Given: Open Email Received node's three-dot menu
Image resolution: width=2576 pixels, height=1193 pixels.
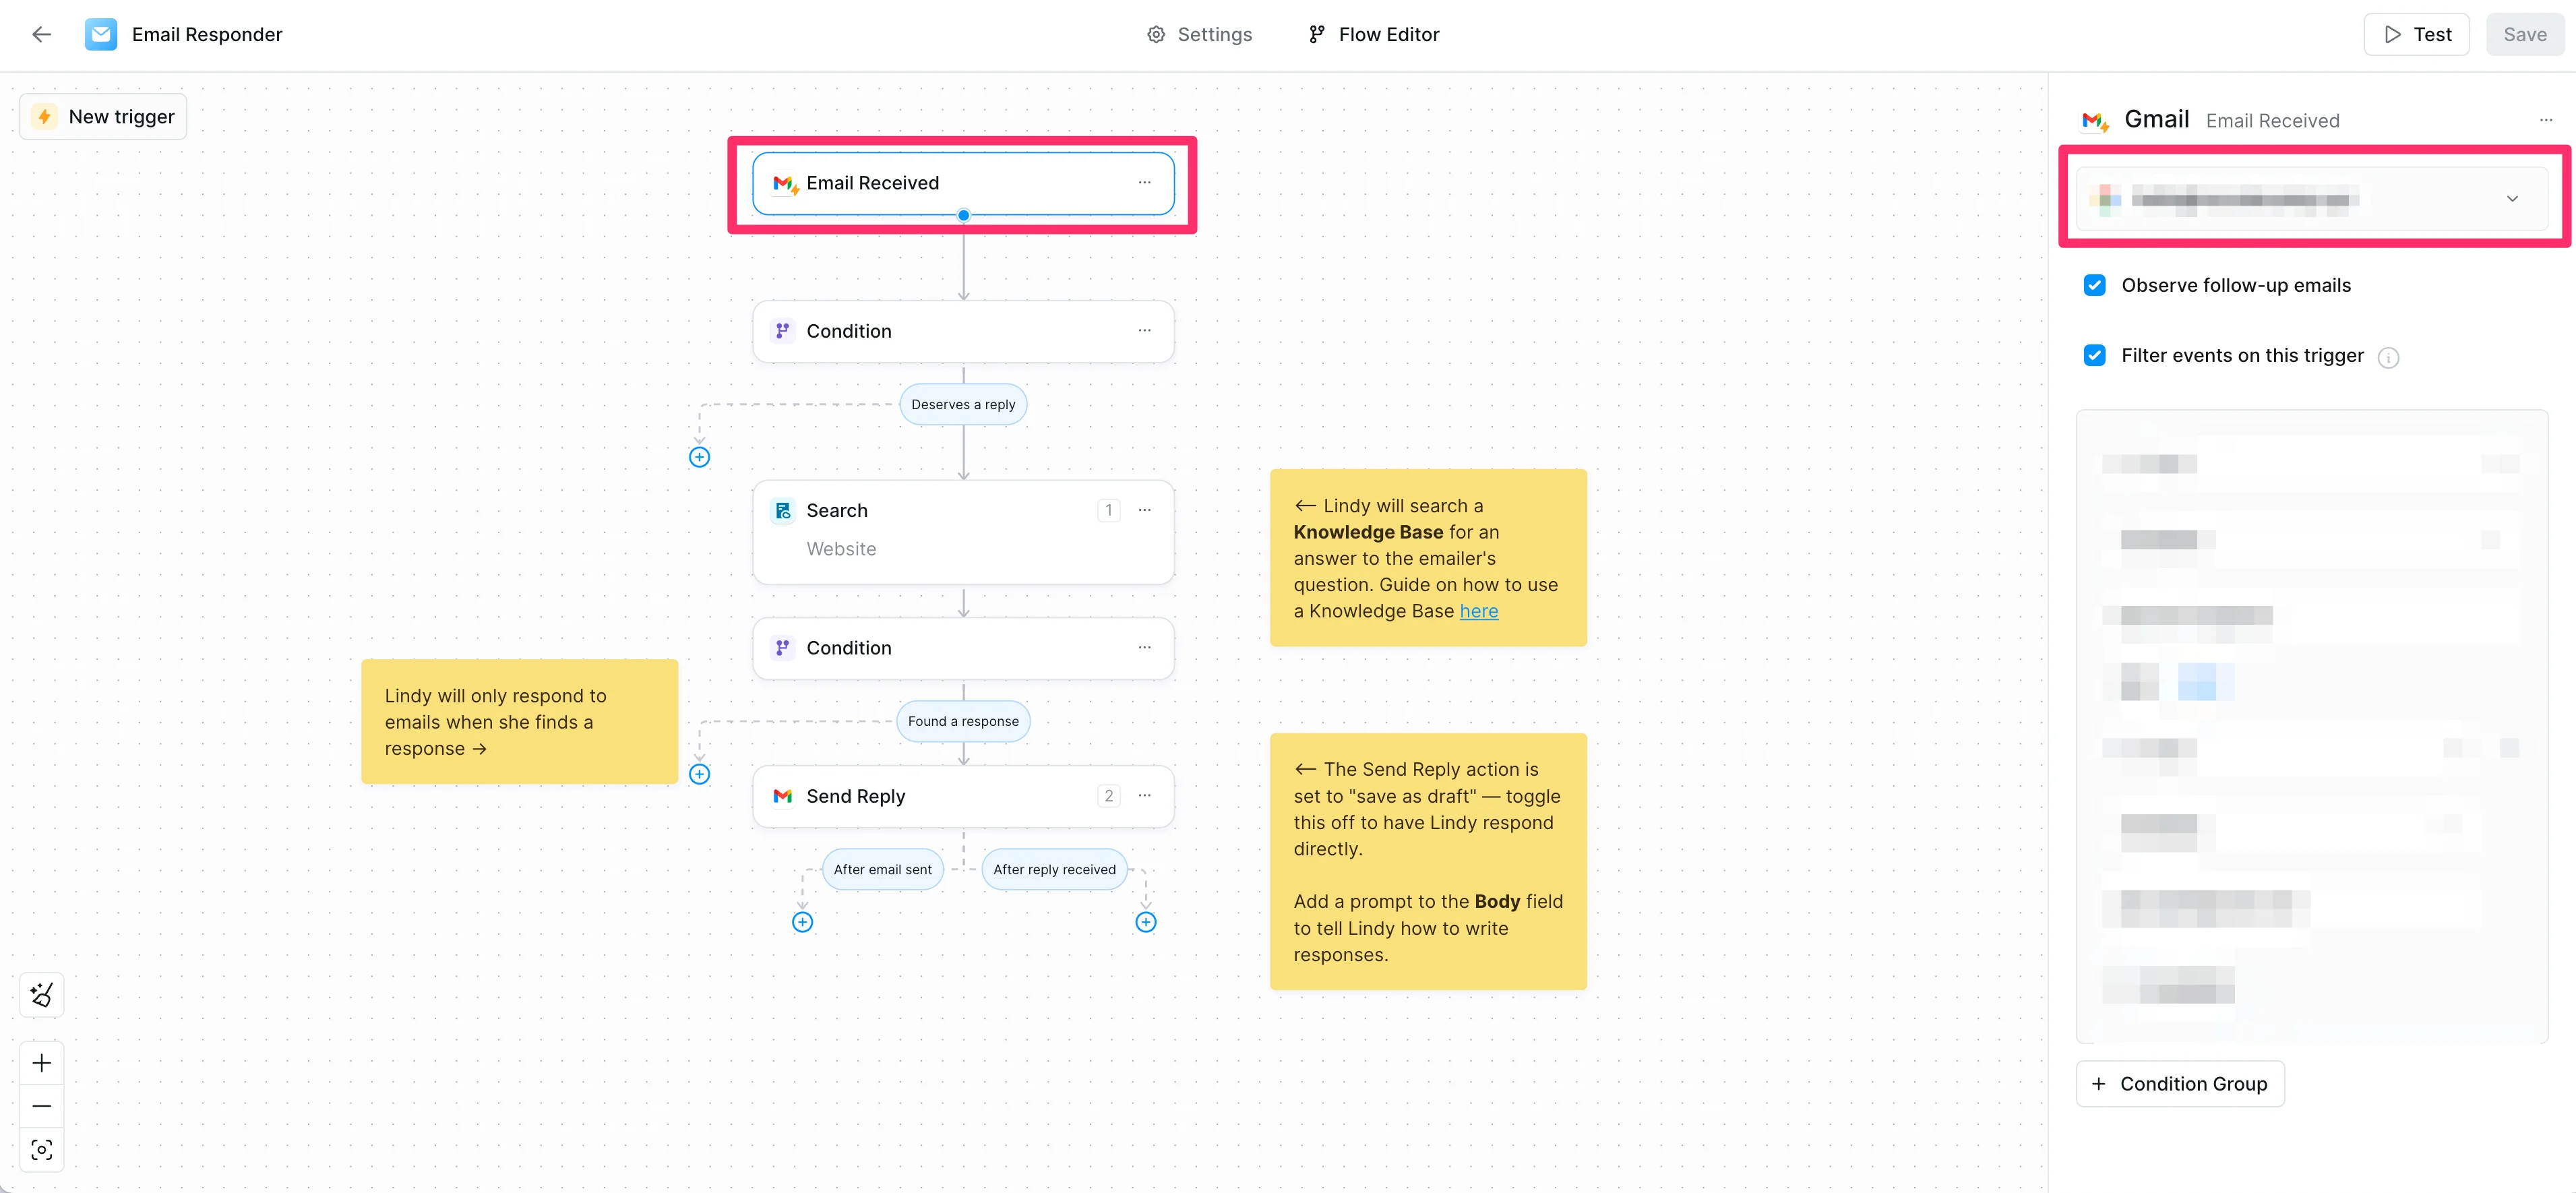Looking at the screenshot, I should click(x=1144, y=182).
